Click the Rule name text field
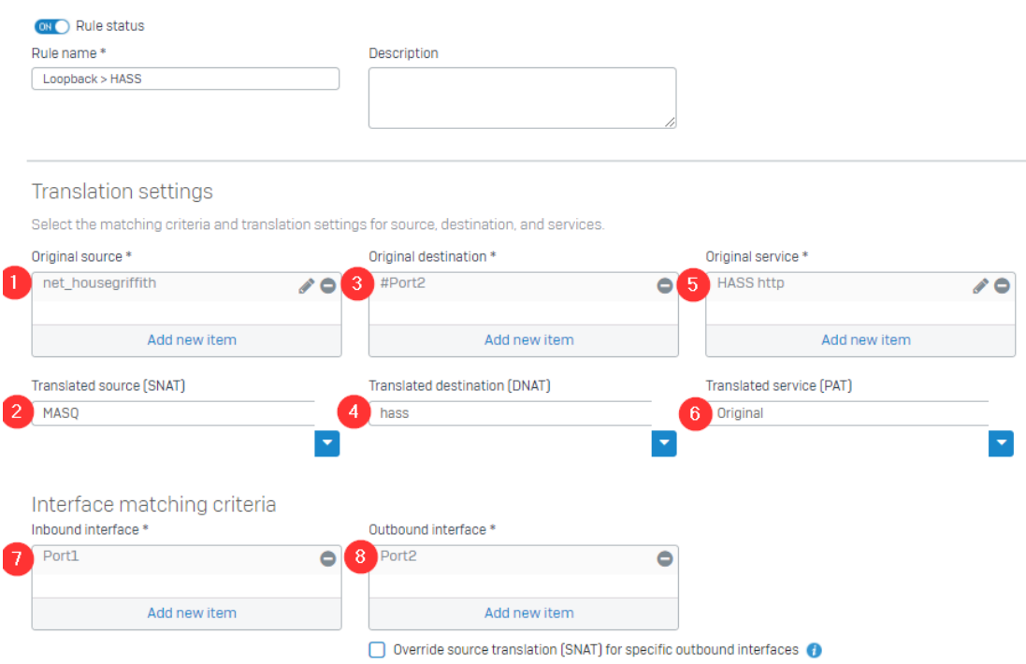This screenshot has height=664, width=1026. tap(185, 79)
